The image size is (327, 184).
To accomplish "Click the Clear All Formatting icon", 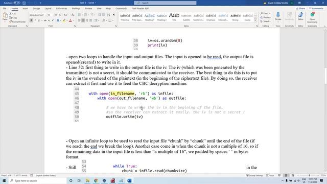I will point(73,15).
